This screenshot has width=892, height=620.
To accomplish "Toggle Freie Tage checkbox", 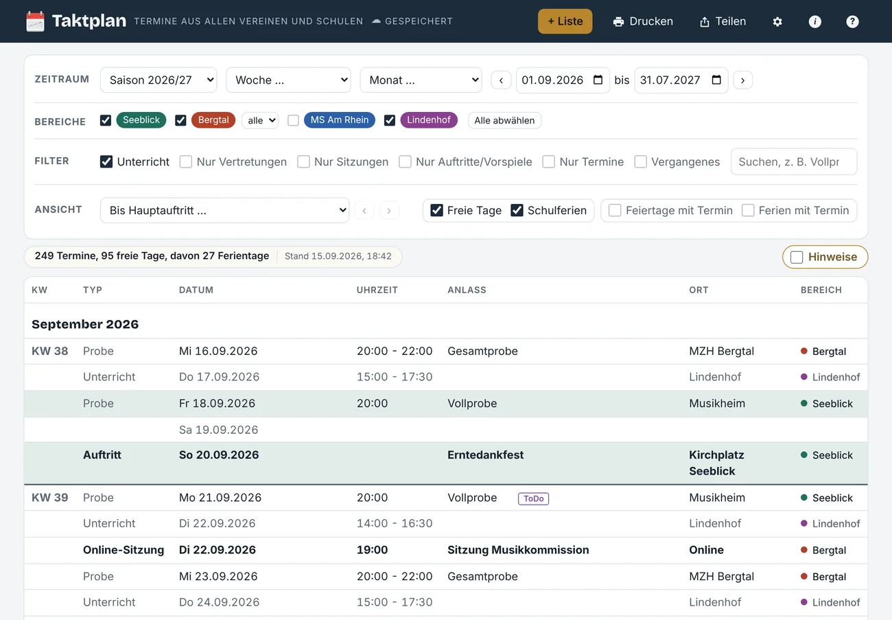I will 436,210.
